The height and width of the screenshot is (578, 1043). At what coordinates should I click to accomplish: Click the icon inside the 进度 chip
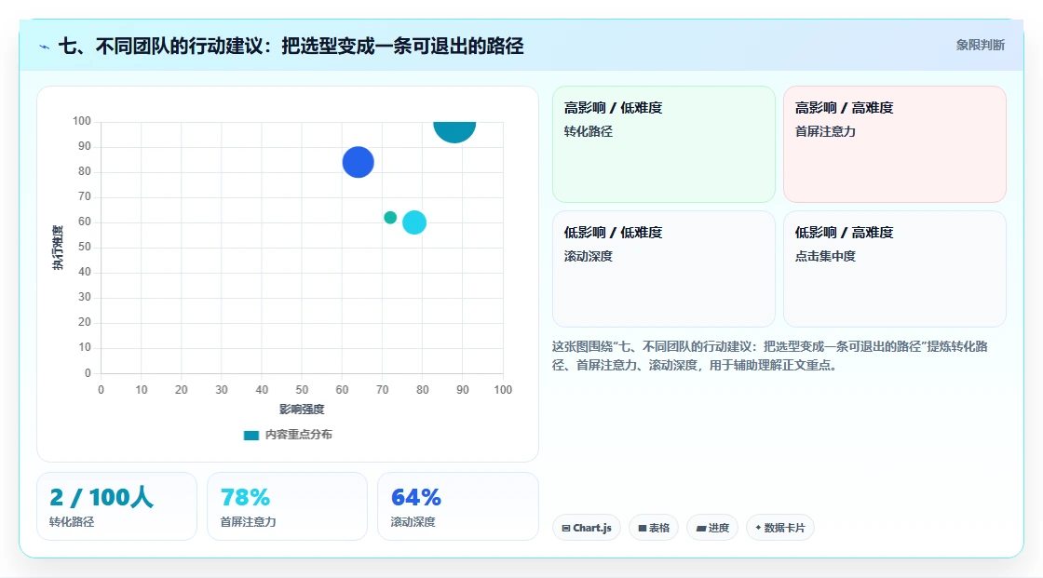pos(701,528)
